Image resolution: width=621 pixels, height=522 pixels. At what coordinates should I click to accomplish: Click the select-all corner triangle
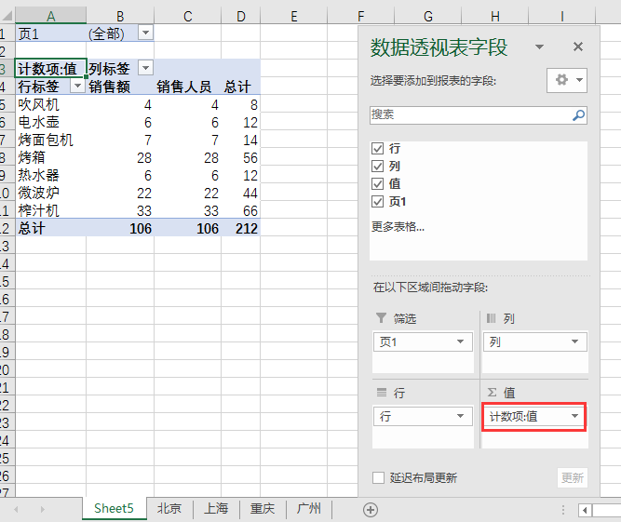coord(7,16)
